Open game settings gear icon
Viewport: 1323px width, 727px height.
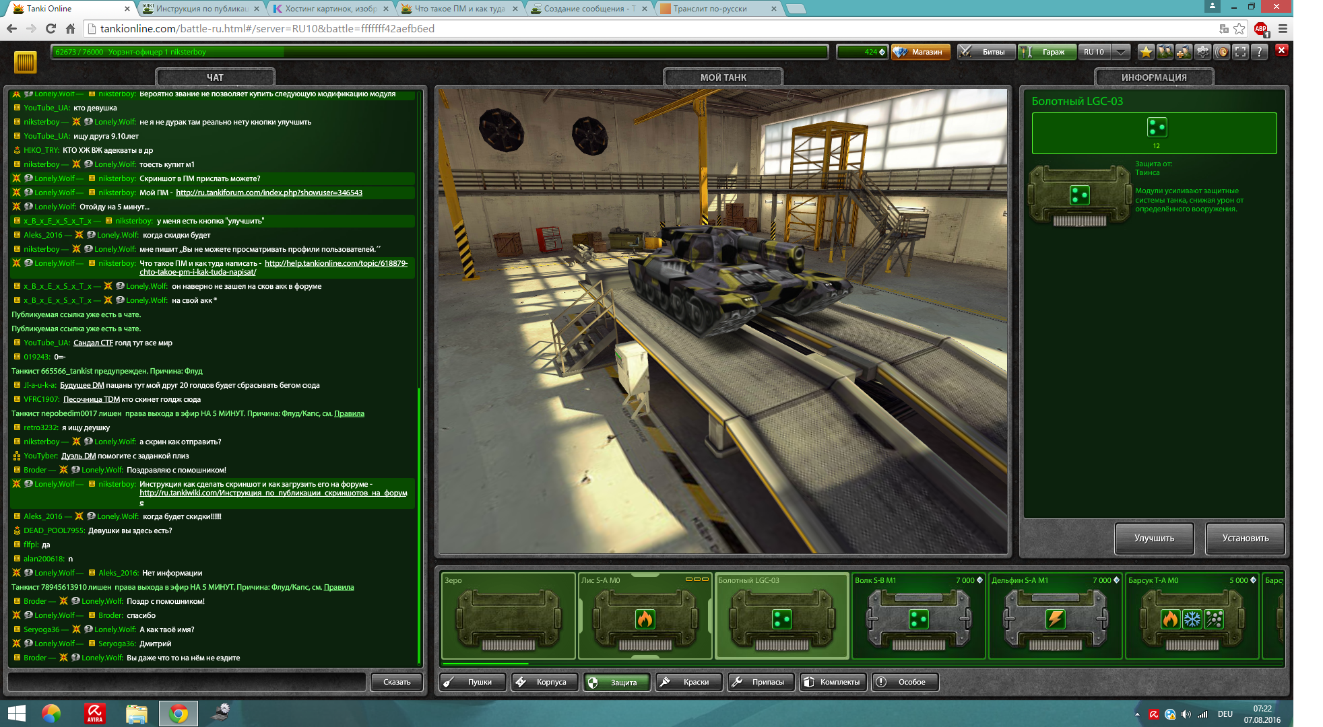click(1202, 52)
